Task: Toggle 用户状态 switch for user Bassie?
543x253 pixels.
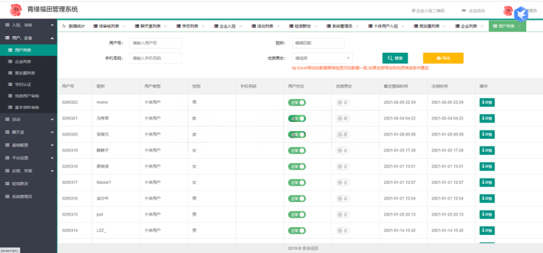Action: coord(297,183)
